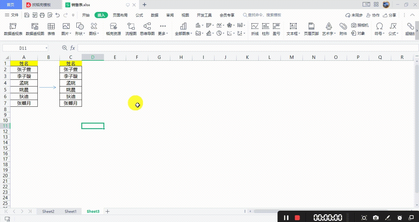Screen dimensions: 419x222
Task: Switch to the 数据 ribbon tab
Action: point(154,15)
